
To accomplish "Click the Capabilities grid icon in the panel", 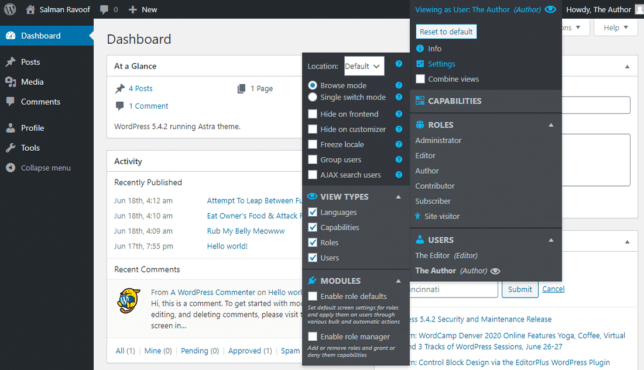I will pos(420,101).
